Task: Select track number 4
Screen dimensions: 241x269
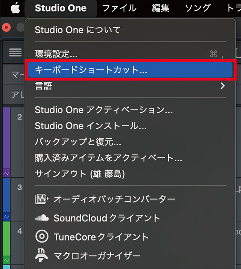Action: (x=20, y=231)
